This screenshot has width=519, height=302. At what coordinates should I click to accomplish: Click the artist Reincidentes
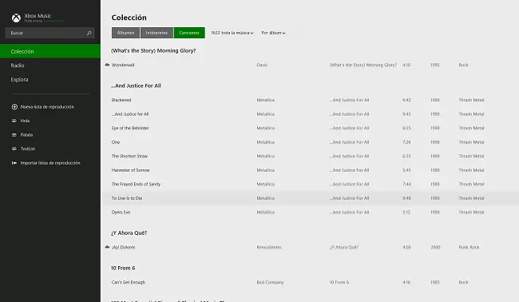269,247
